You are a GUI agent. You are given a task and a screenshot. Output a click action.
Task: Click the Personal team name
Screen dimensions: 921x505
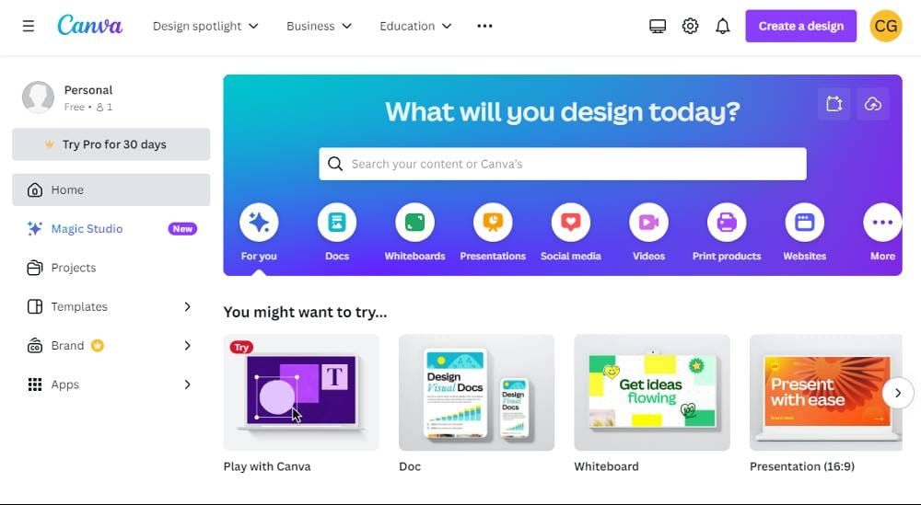pyautogui.click(x=88, y=90)
